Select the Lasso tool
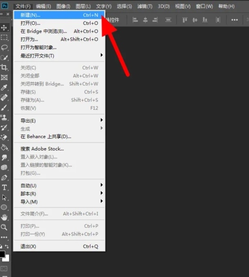249x277 pixels. tap(4, 48)
